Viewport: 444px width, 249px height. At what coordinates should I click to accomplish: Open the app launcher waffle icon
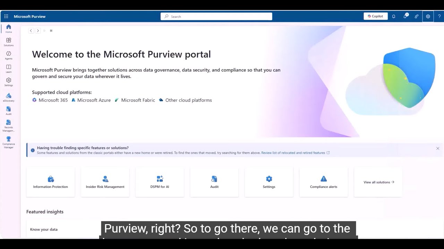[x=6, y=16]
